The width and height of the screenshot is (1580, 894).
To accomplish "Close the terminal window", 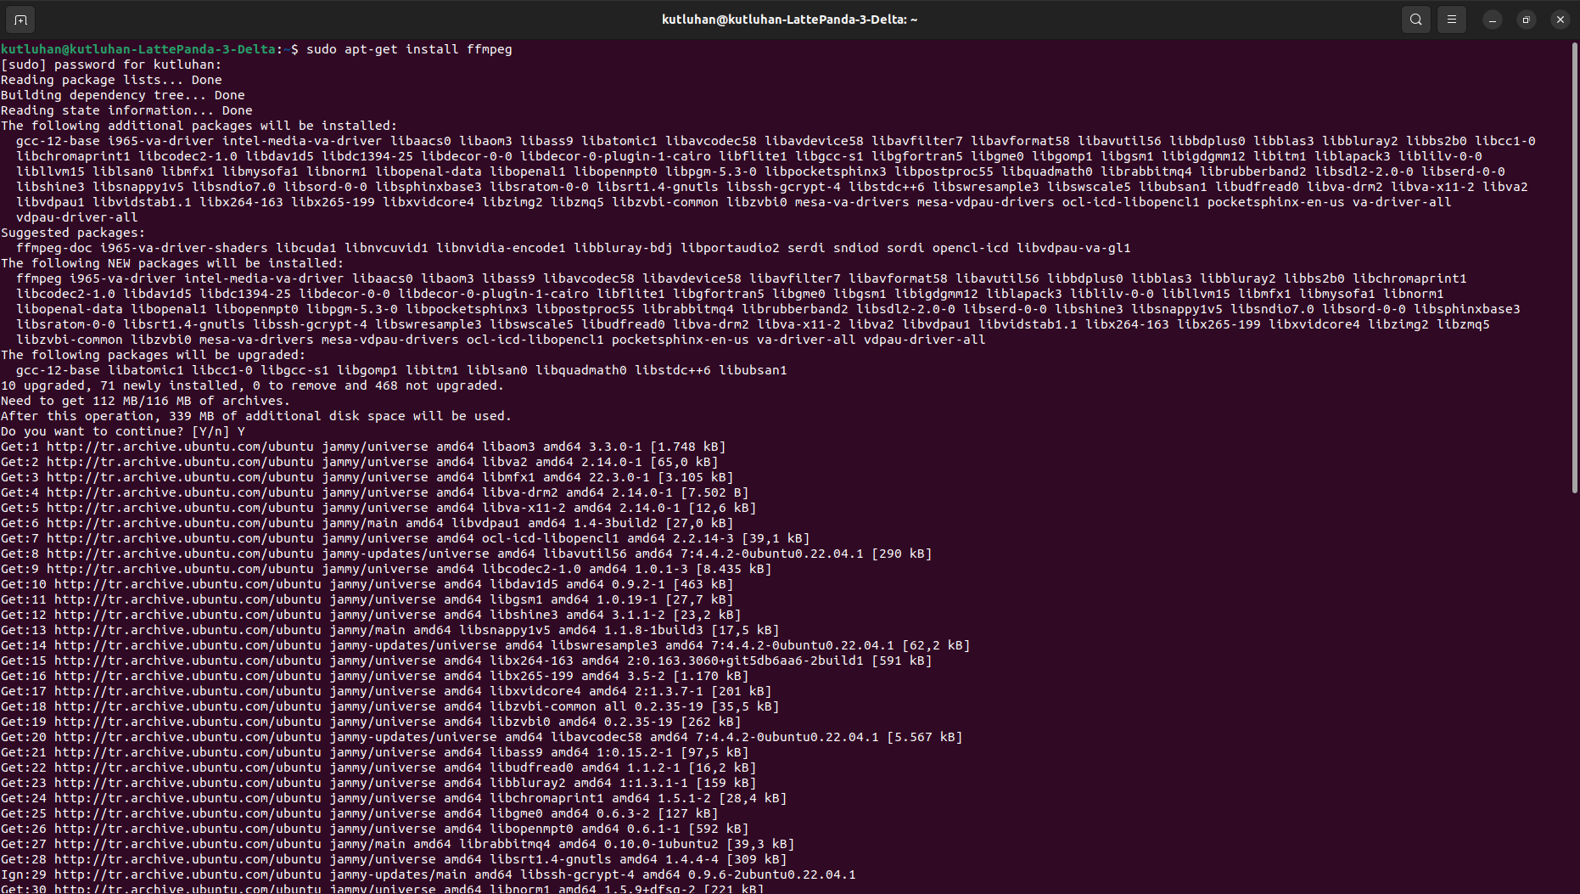I will click(x=1560, y=20).
